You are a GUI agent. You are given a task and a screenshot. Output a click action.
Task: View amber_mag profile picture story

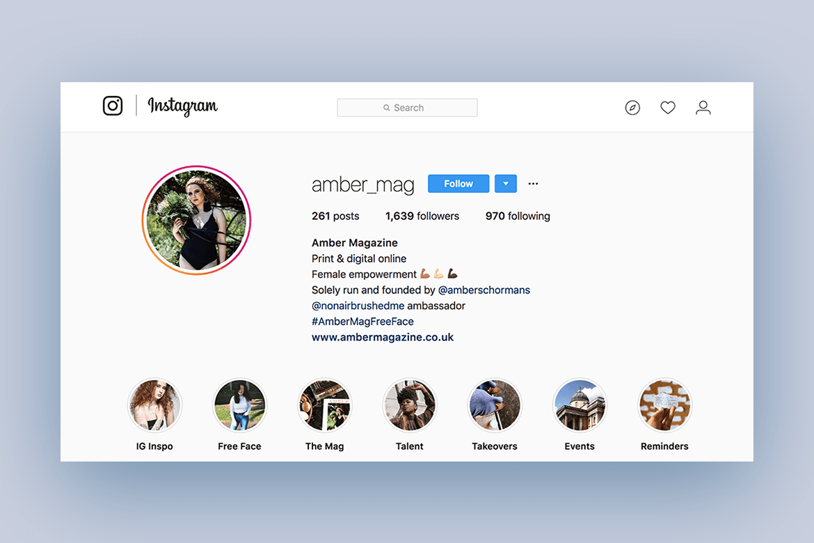click(196, 220)
